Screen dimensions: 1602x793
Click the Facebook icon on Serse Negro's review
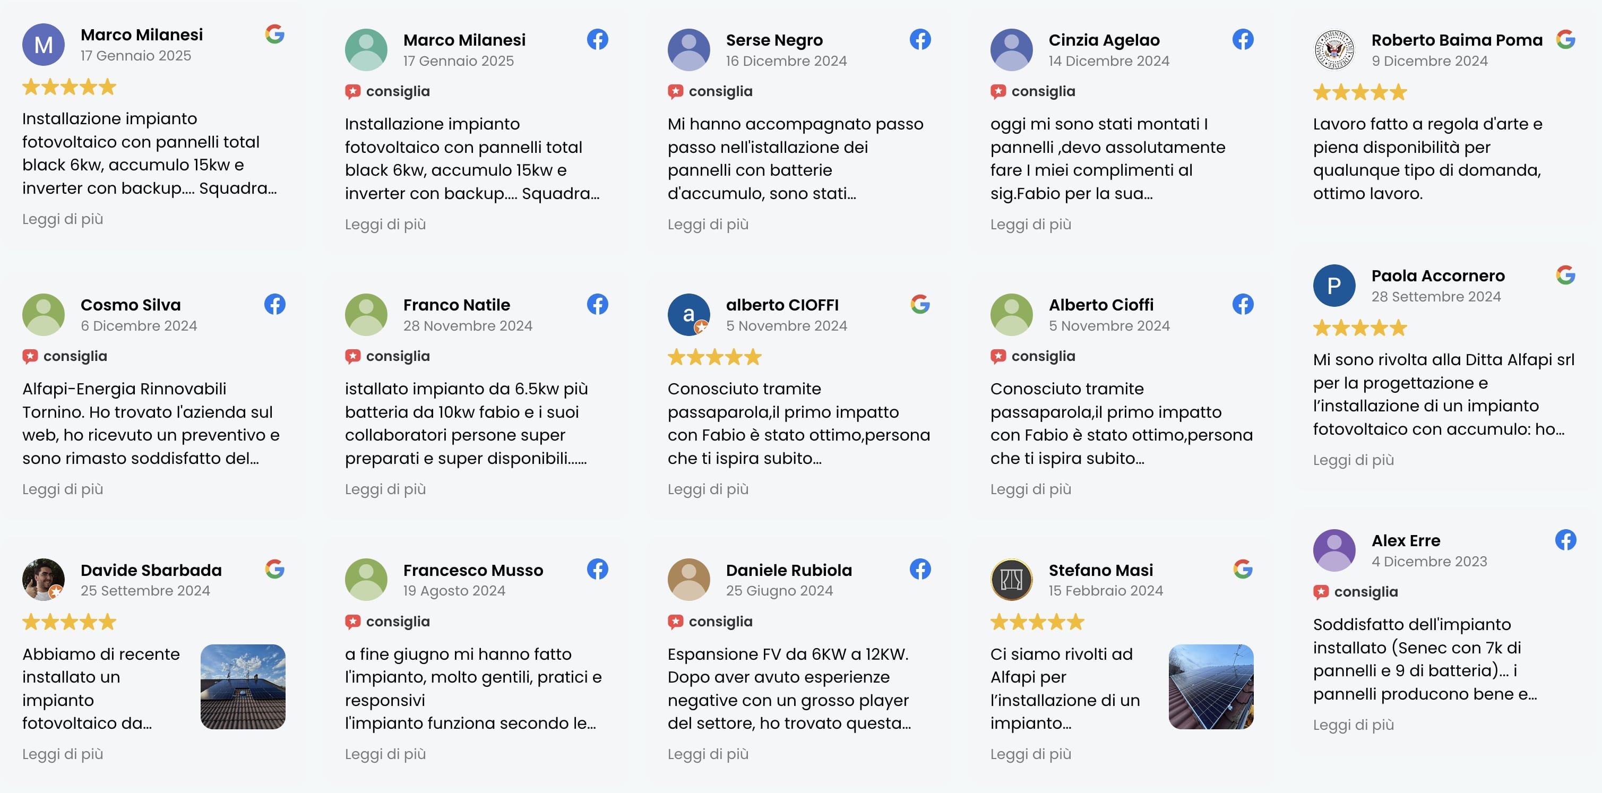pyautogui.click(x=920, y=40)
